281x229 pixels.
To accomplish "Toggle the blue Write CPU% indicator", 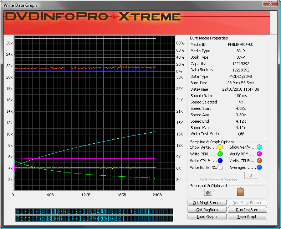I will 220,160.
